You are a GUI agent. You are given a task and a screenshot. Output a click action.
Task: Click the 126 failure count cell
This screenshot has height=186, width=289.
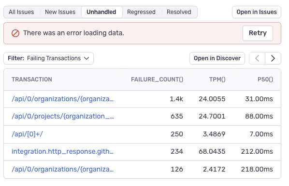click(x=177, y=169)
